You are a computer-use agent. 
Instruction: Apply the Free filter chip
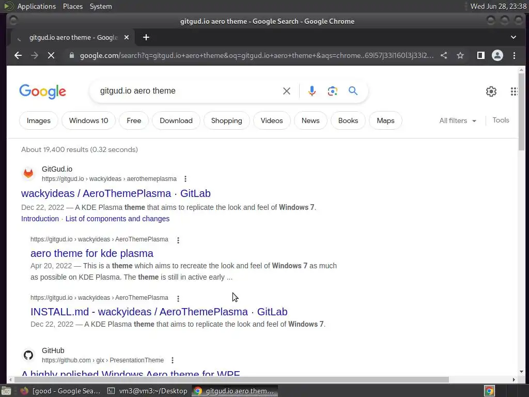coord(134,120)
